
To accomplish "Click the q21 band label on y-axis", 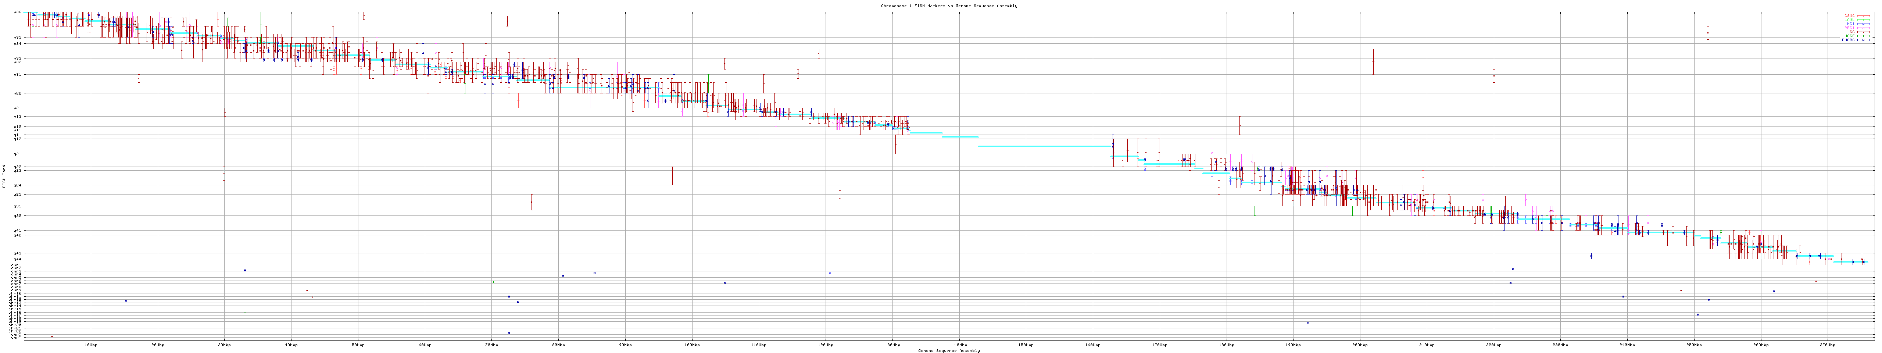I will [18, 153].
